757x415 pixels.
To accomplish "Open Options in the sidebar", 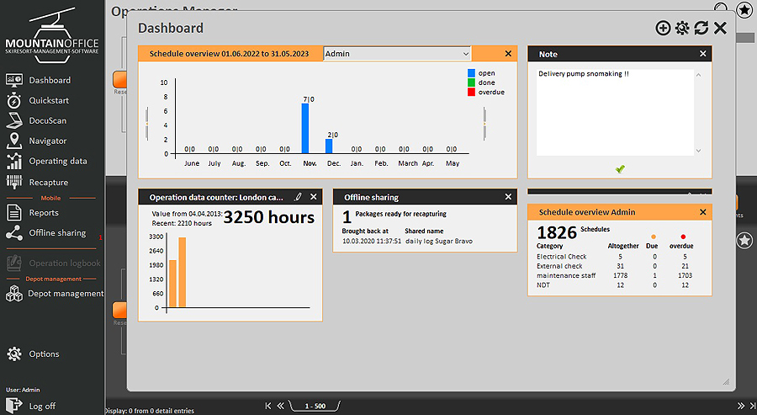I will (x=44, y=354).
